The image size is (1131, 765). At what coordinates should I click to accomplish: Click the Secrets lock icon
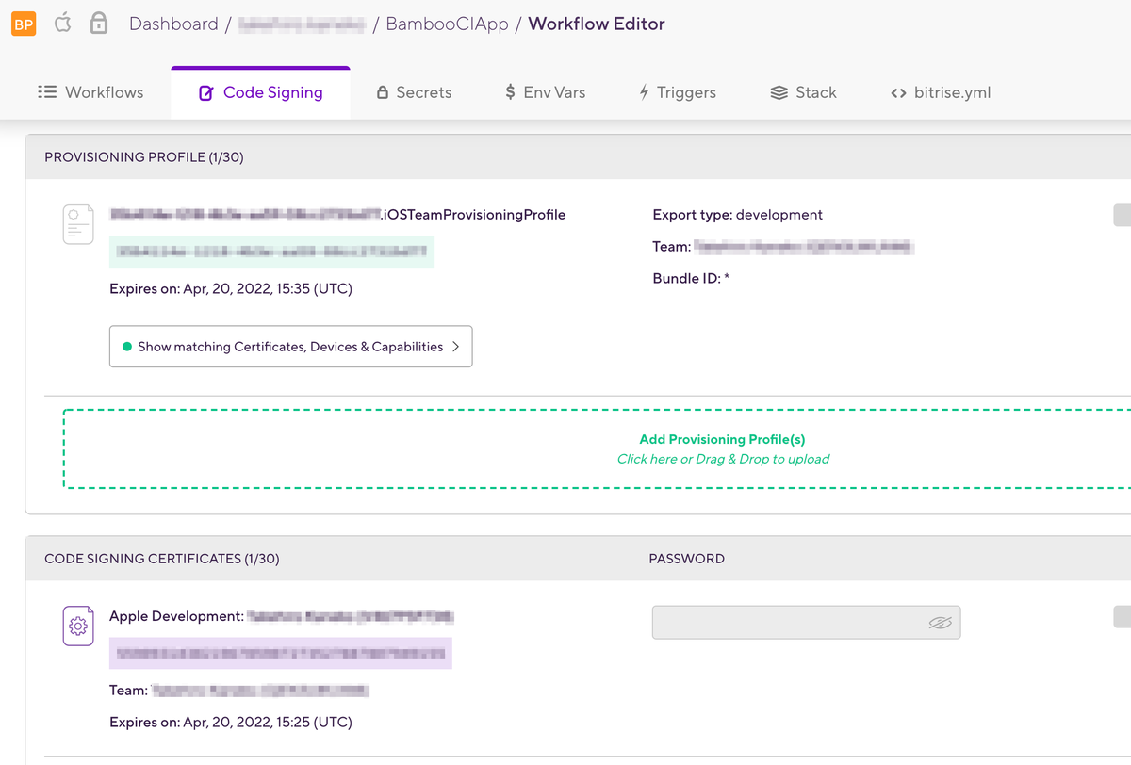tap(383, 93)
